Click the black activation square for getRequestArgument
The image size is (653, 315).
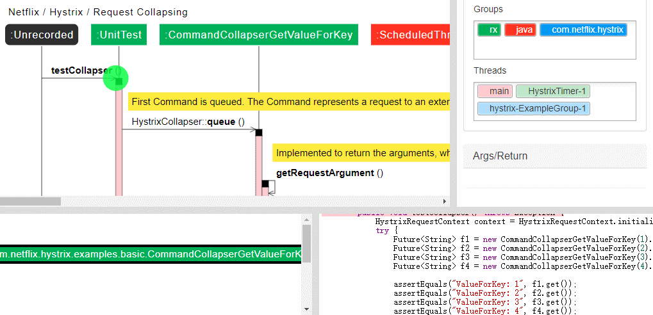click(265, 184)
